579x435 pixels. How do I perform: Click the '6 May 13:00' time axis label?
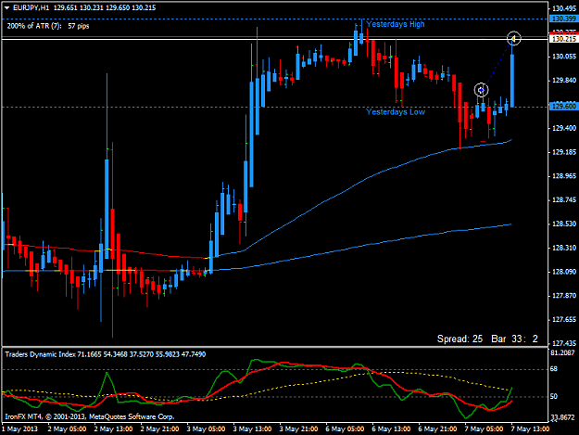391,429
